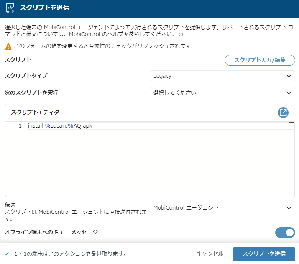Image resolution: width=299 pixels, height=264 pixels.
Task: Click the スクリプト入力/編集 button
Action: coord(260,60)
